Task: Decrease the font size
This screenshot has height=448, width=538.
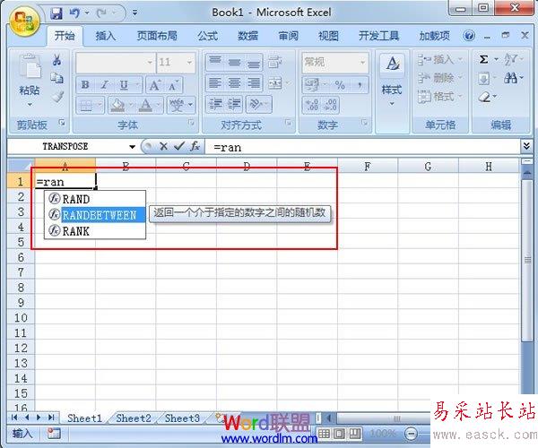Action: tap(172, 85)
